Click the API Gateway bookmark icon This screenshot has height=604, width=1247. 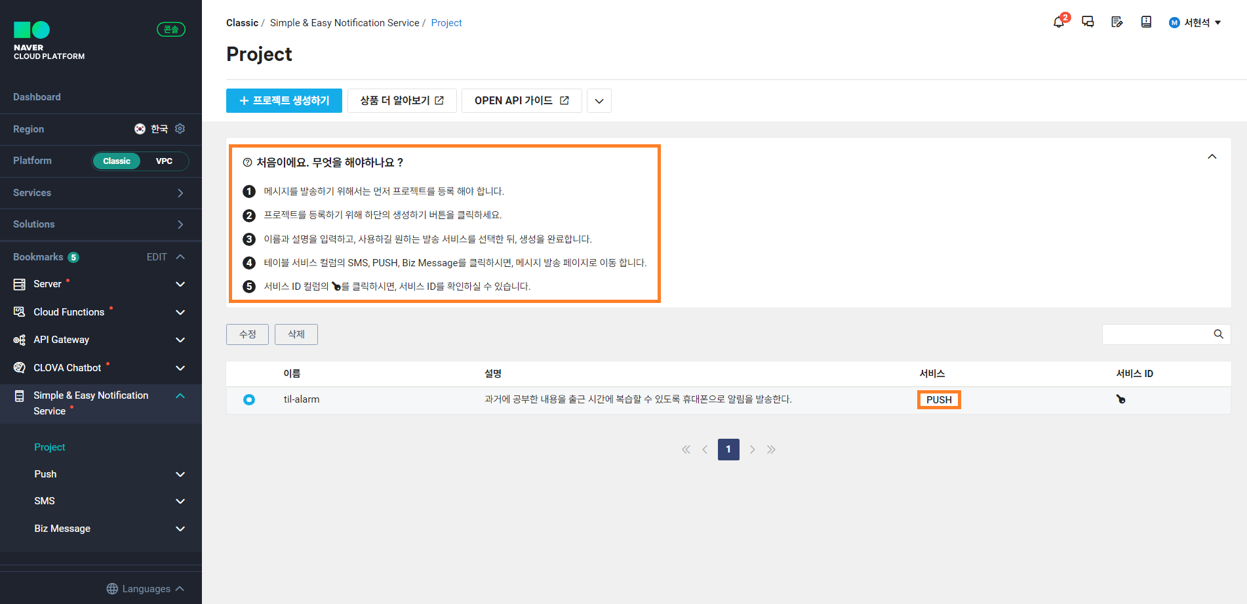tap(20, 340)
